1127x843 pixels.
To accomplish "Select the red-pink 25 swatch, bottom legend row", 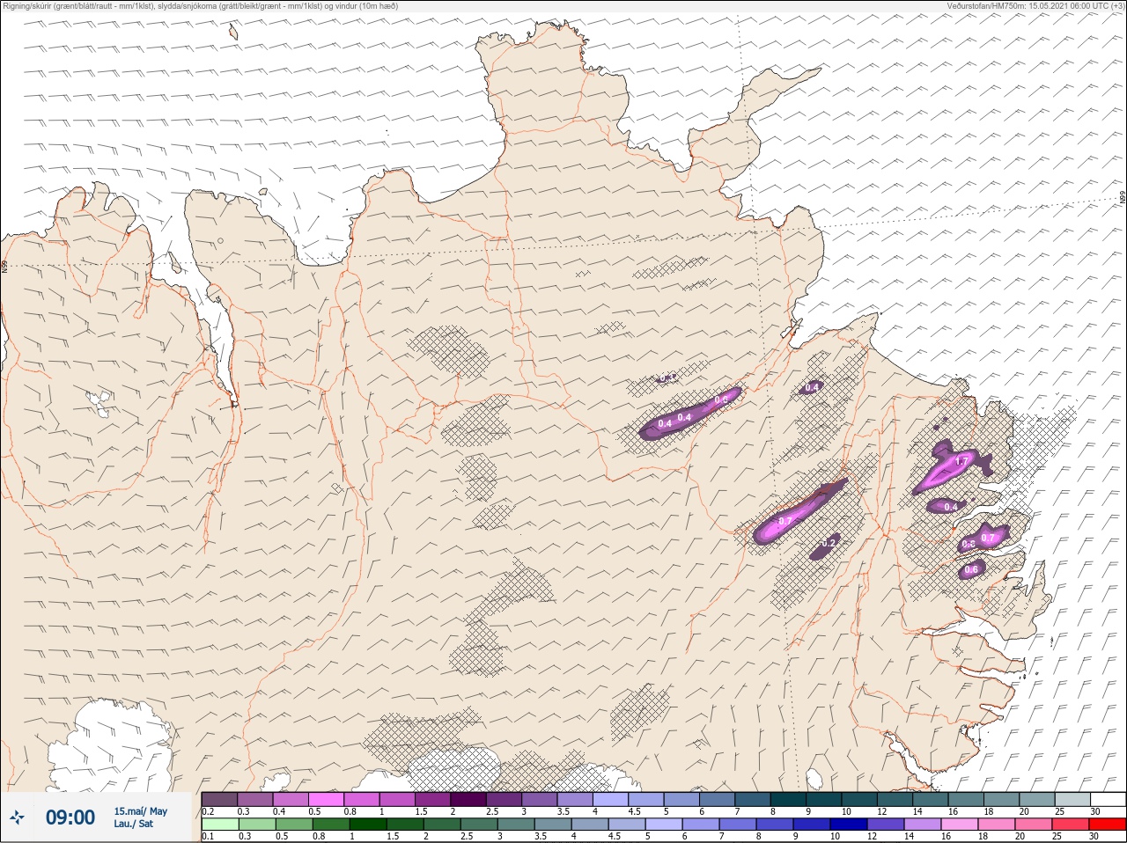I will pyautogui.click(x=1072, y=825).
